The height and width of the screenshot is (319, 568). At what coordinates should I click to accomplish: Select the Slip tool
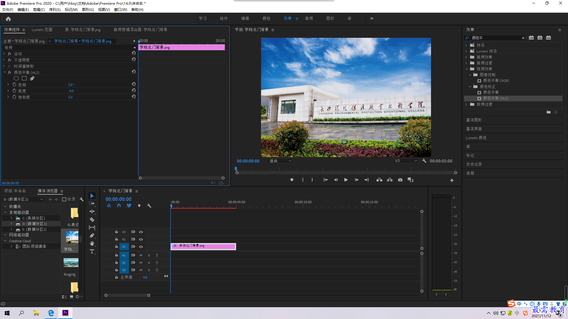(92, 227)
